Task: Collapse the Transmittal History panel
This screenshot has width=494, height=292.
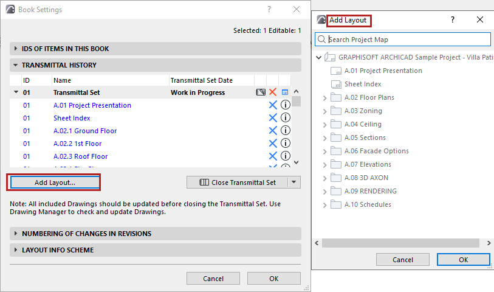Action: tap(15, 65)
